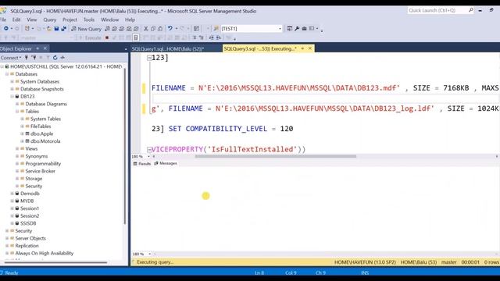Screen dimensions: 500x281
Task: Select the Server Objects folder
Action: 30,238
